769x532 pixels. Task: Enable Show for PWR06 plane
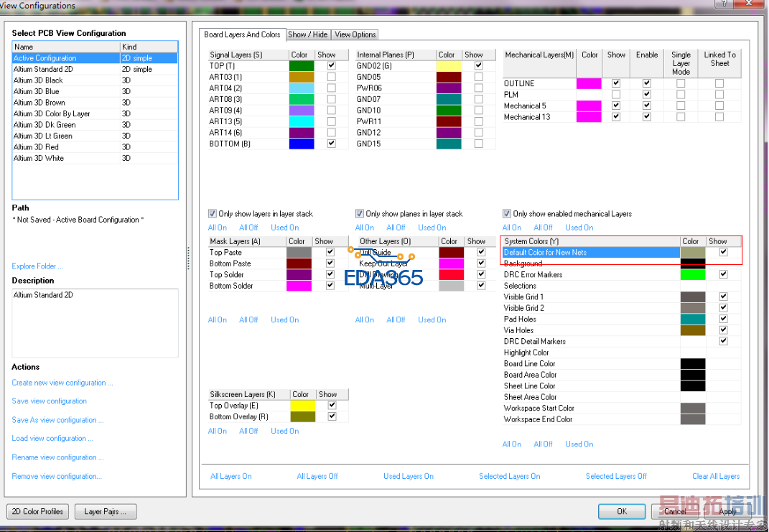[479, 88]
